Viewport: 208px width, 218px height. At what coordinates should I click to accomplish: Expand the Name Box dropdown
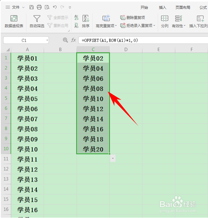point(47,40)
